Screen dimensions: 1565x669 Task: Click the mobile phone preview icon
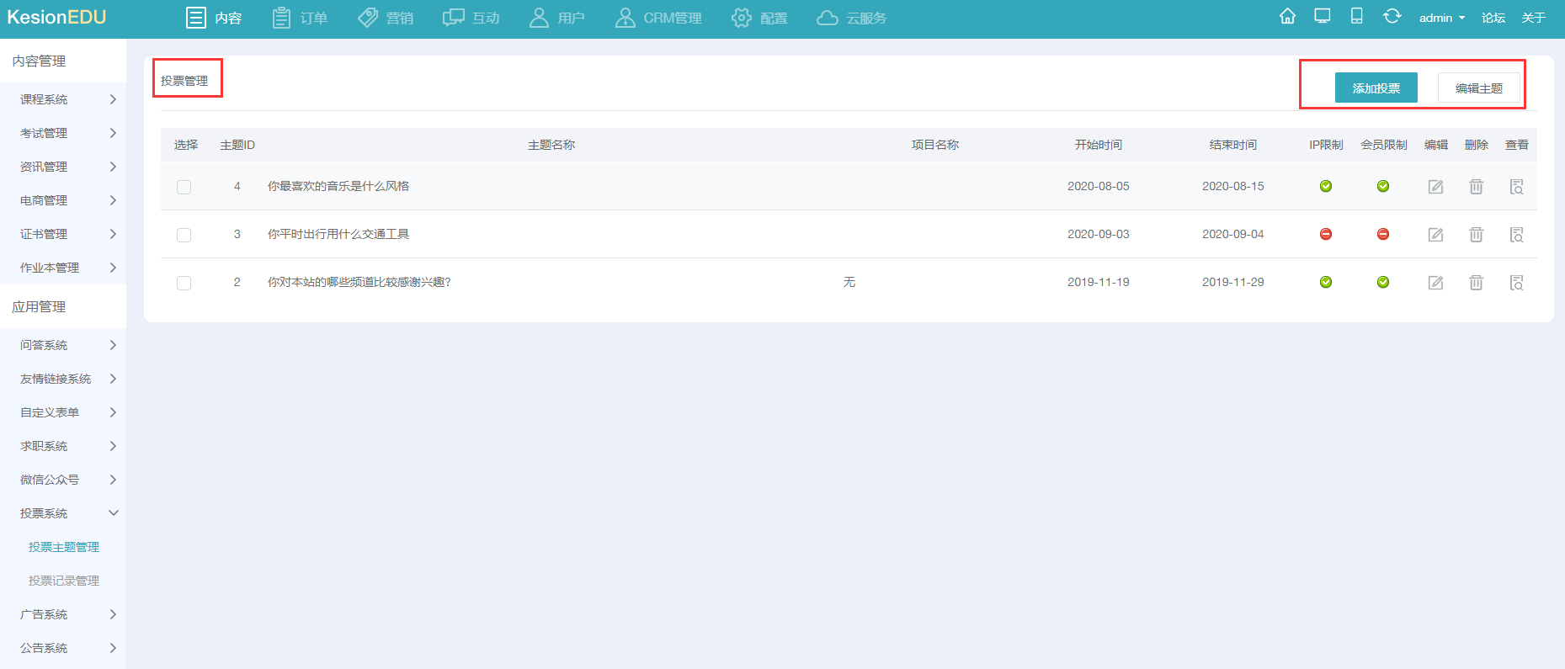click(x=1357, y=17)
